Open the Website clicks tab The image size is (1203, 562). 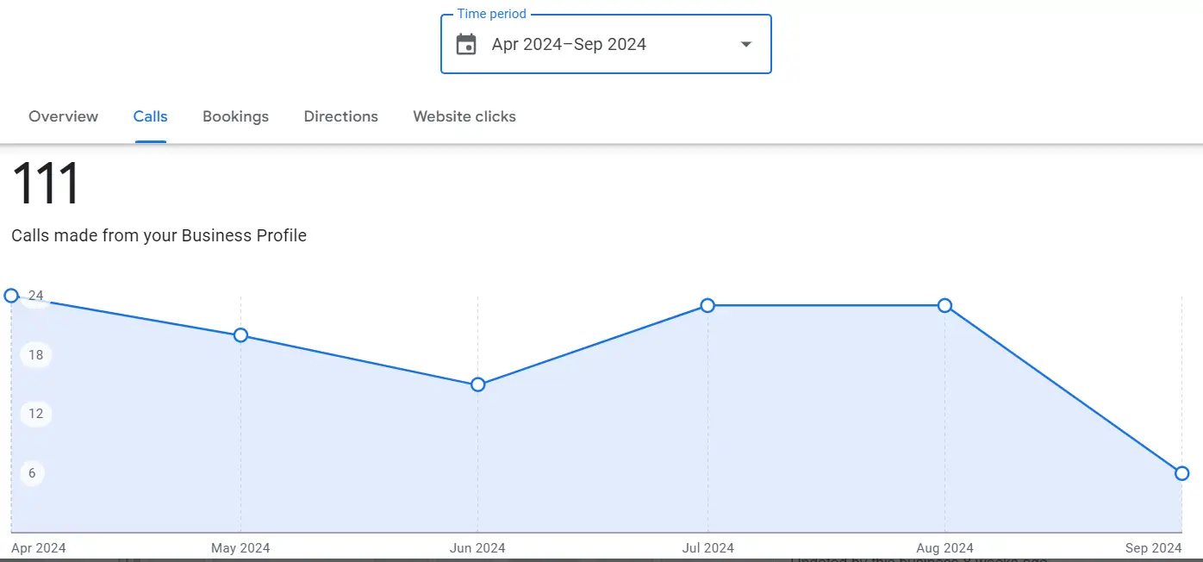click(464, 116)
